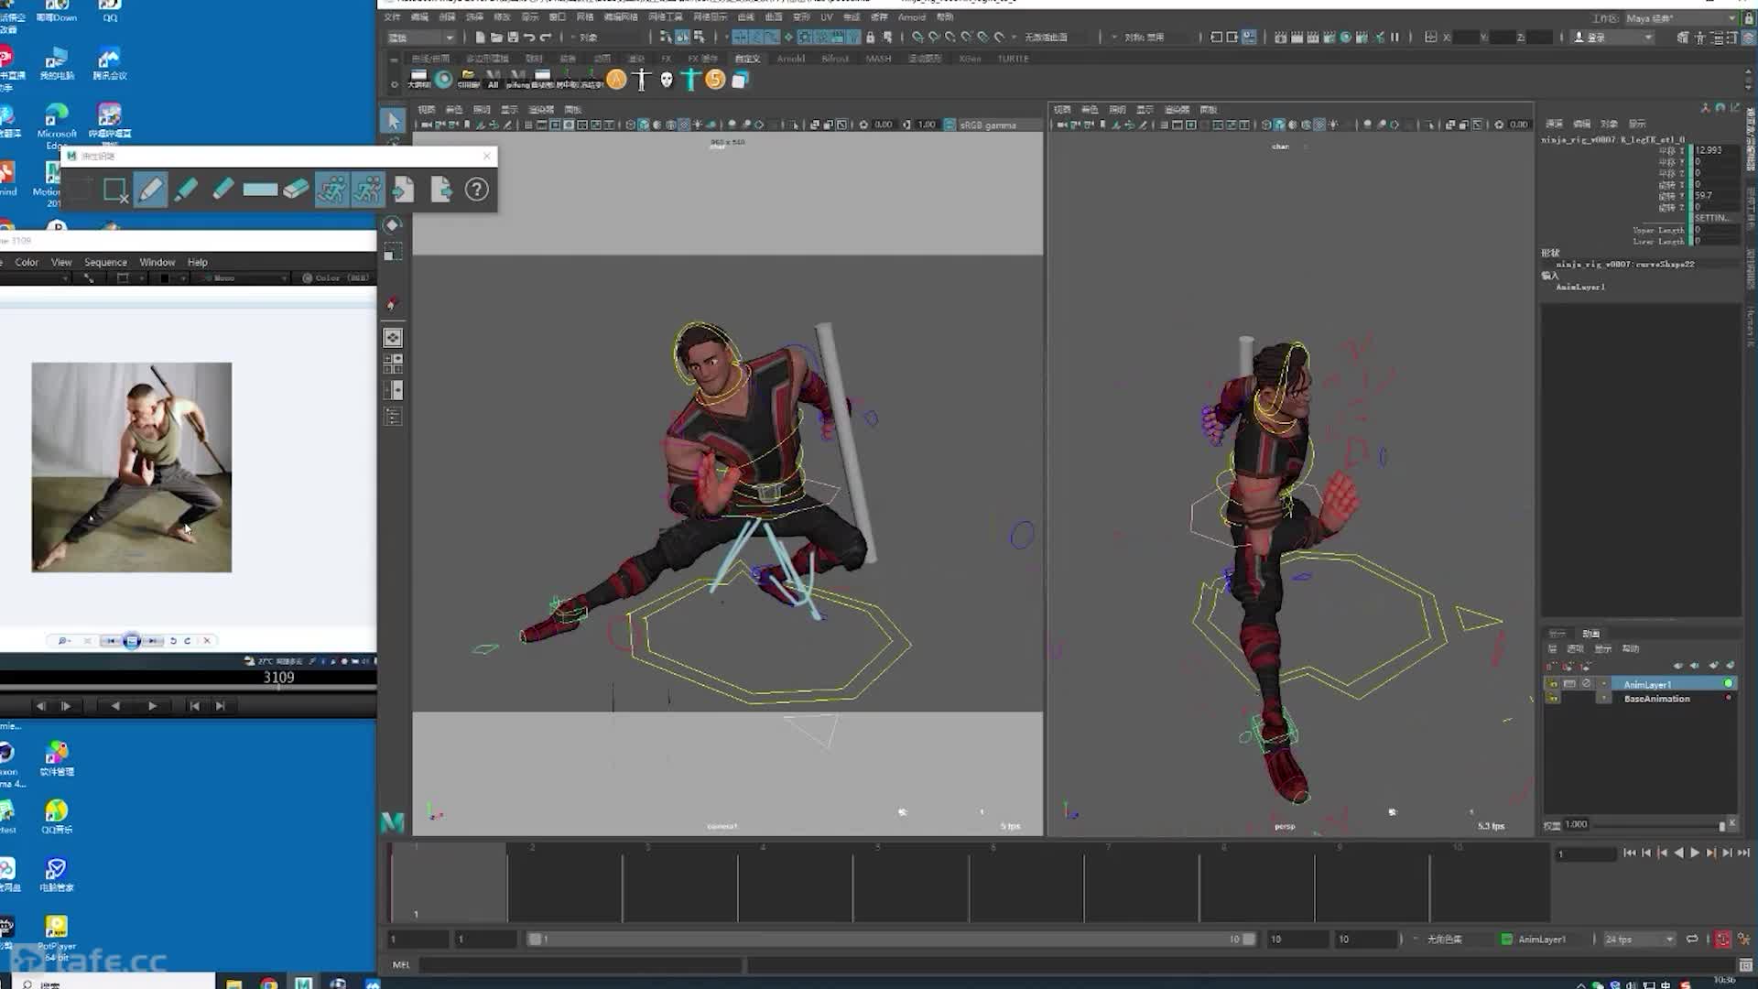Click the Maya logo icon in Windows taskbar
Screen dimensions: 1758x989
pyautogui.click(x=303, y=983)
